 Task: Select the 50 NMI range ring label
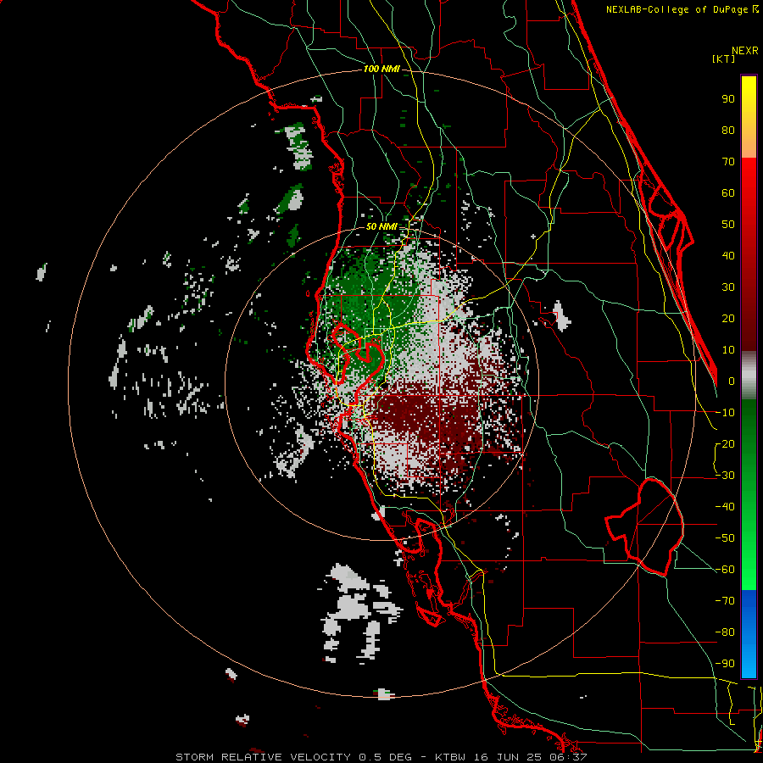point(381,226)
